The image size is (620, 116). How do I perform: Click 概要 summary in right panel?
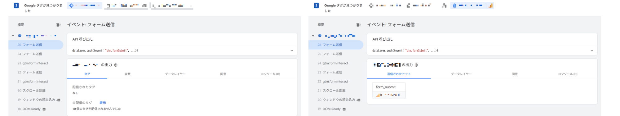[x=321, y=25]
